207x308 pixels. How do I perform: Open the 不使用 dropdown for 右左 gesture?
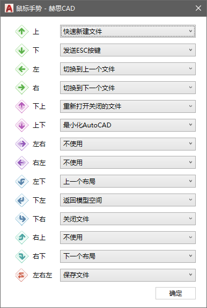coord(128,162)
